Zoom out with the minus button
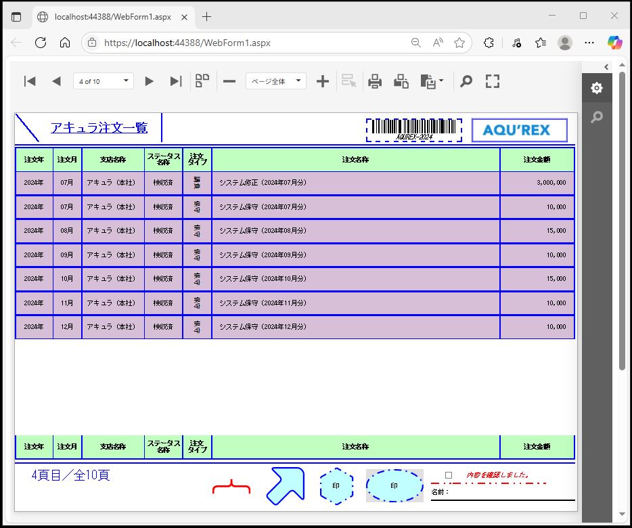This screenshot has height=528, width=632. point(229,81)
